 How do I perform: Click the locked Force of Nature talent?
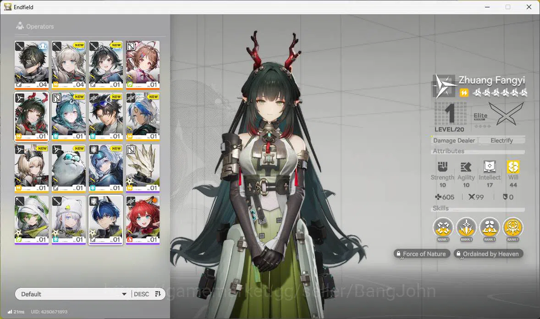coord(422,254)
